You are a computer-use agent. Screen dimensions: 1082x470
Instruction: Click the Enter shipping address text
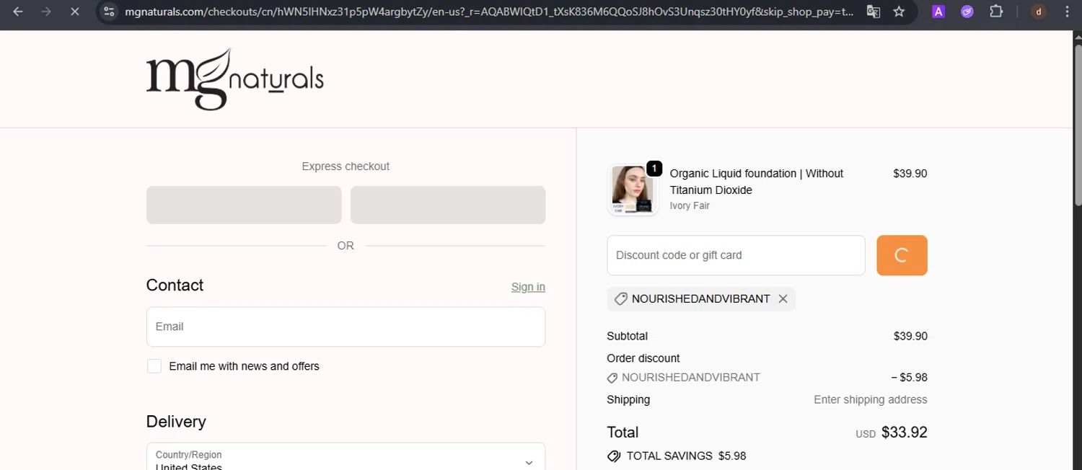coord(871,399)
